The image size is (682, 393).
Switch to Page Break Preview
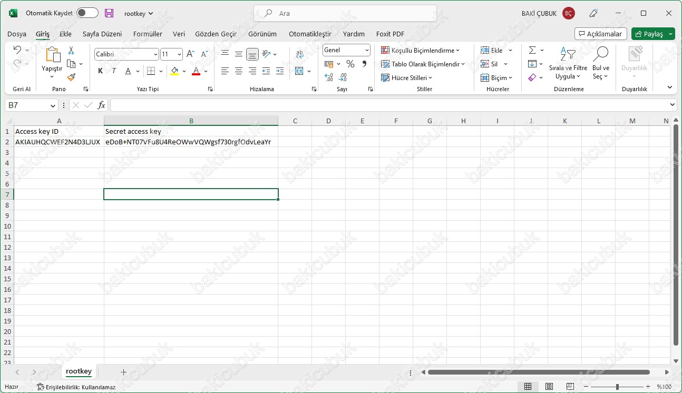(x=571, y=387)
